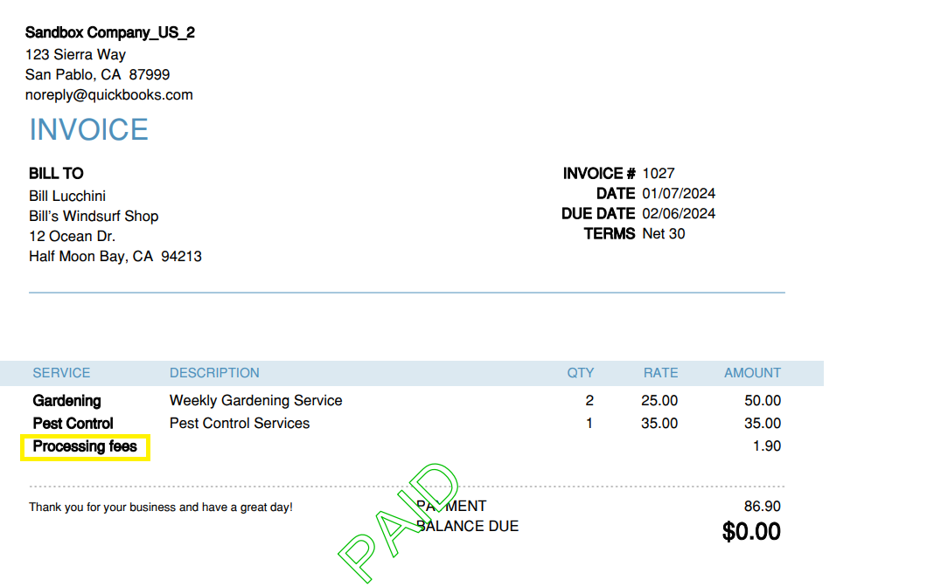Click the DESCRIPTION column header

tap(214, 373)
